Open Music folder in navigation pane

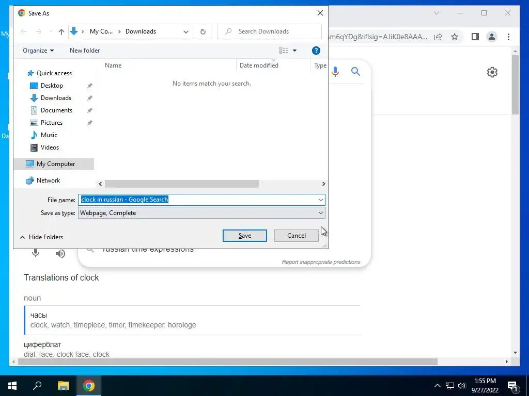(x=49, y=135)
